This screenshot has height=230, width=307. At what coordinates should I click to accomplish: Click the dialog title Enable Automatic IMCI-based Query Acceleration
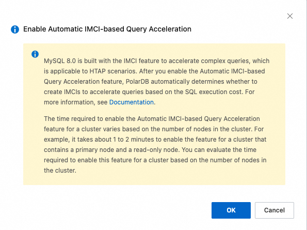coord(107,29)
